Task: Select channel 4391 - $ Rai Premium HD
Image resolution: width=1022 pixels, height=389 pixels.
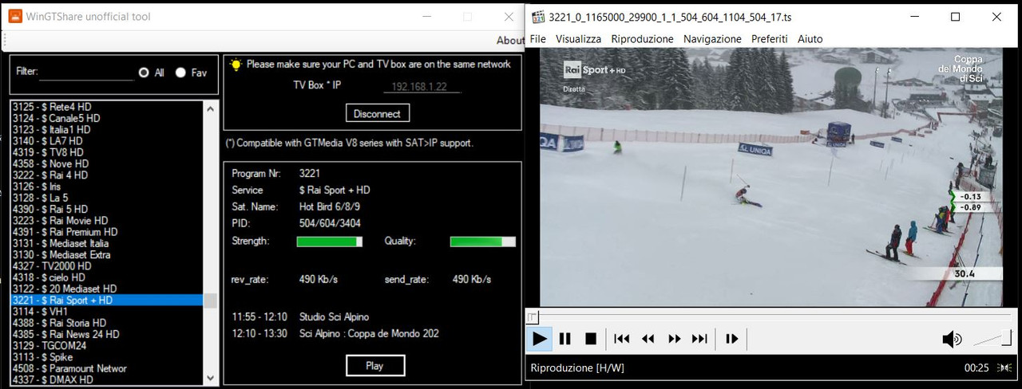Action: 107,232
